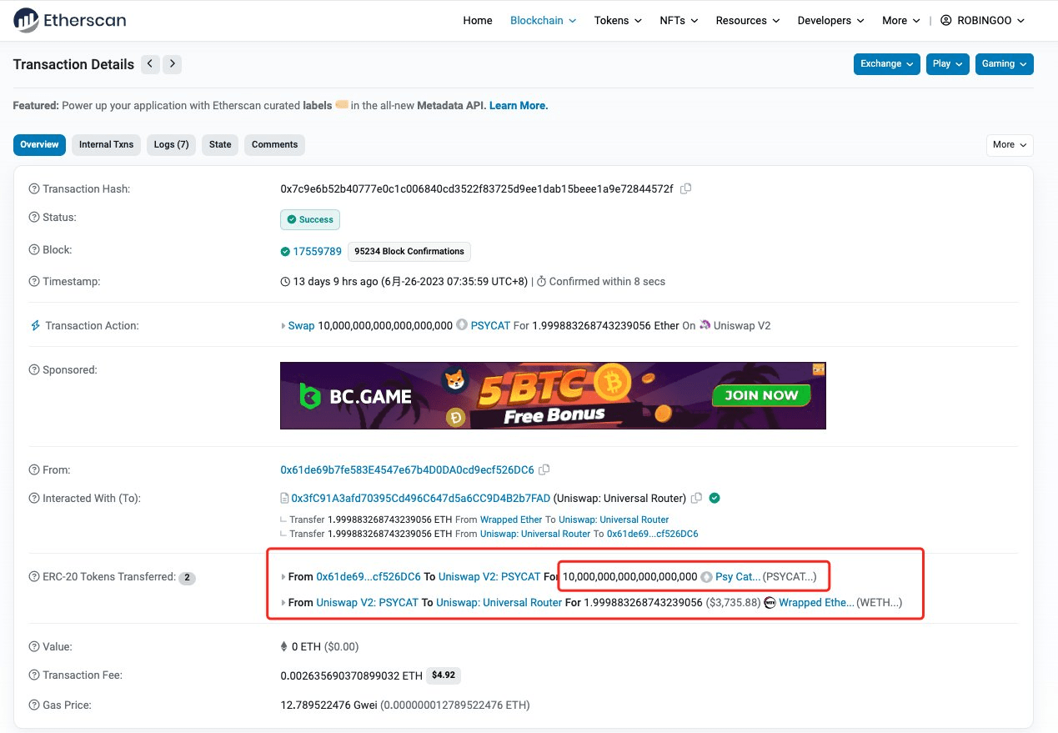Open the Gaming dropdown button
This screenshot has width=1058, height=733.
point(1005,64)
